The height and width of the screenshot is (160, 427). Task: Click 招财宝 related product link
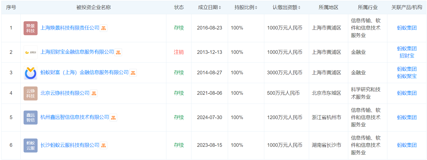pos(407,56)
